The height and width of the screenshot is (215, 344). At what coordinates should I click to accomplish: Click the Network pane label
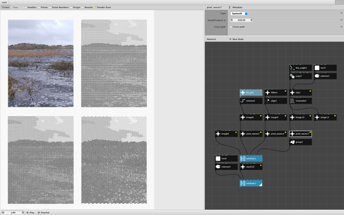click(211, 39)
